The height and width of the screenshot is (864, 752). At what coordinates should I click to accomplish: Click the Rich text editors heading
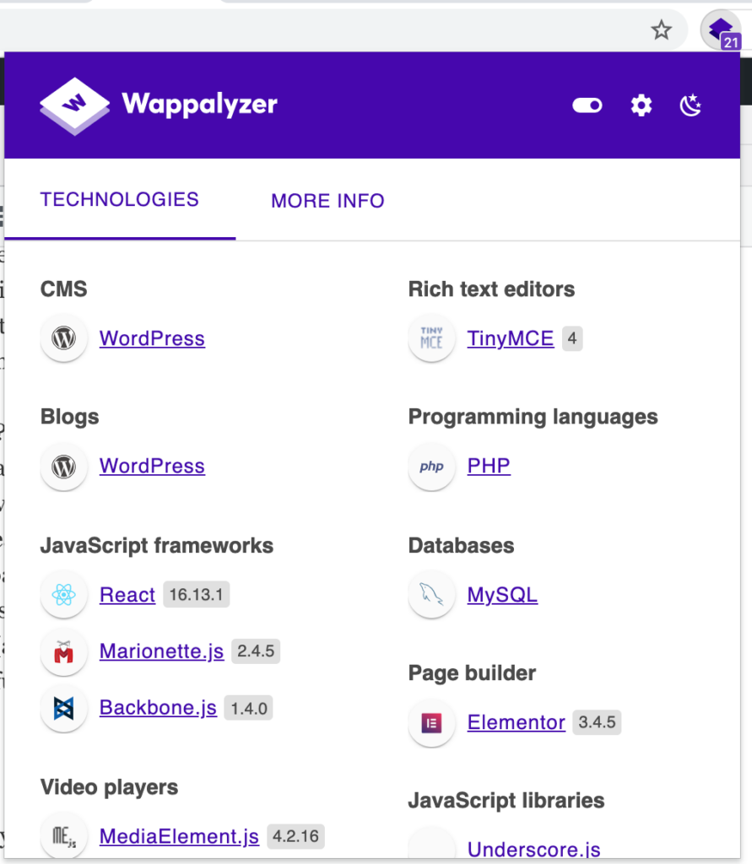(491, 289)
